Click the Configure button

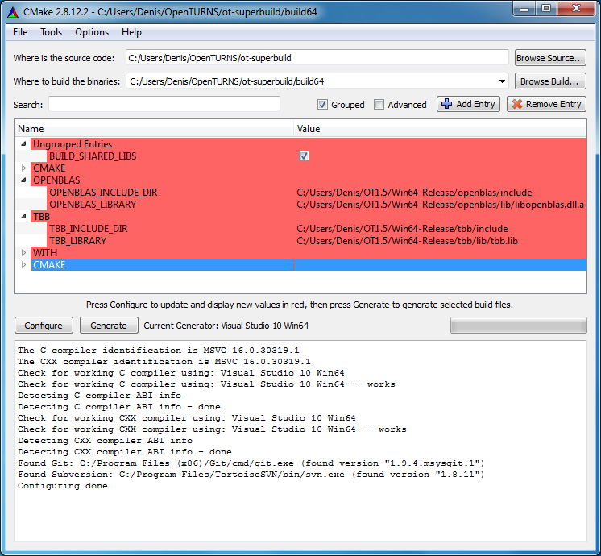pos(44,326)
